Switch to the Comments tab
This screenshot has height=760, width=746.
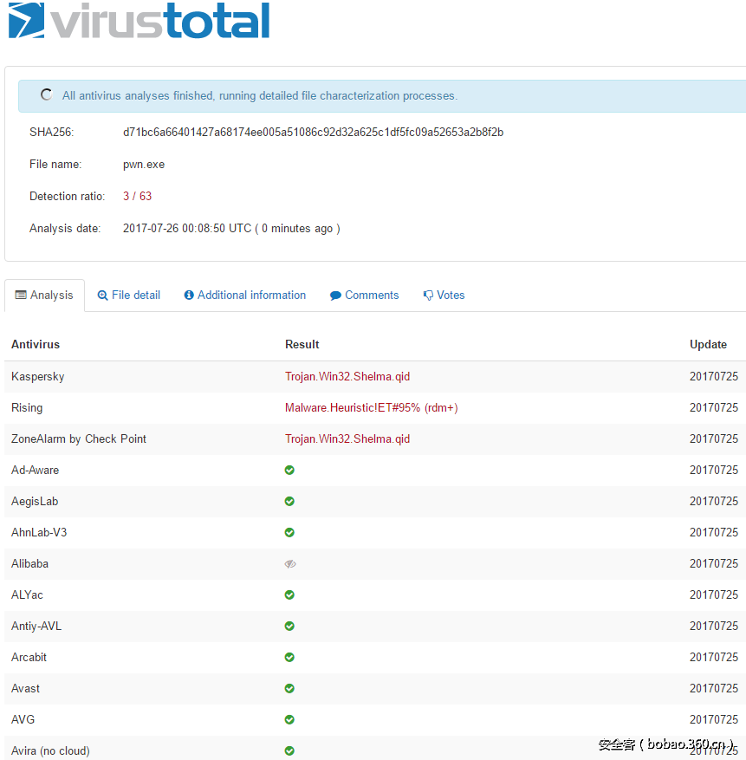(x=365, y=296)
